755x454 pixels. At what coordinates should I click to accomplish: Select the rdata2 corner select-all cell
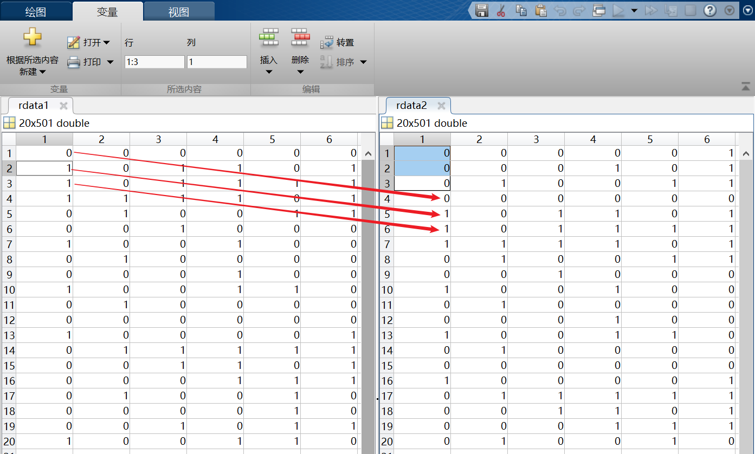pos(387,139)
